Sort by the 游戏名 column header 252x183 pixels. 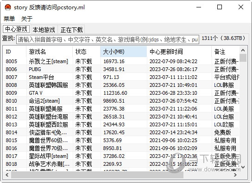tap(50, 52)
